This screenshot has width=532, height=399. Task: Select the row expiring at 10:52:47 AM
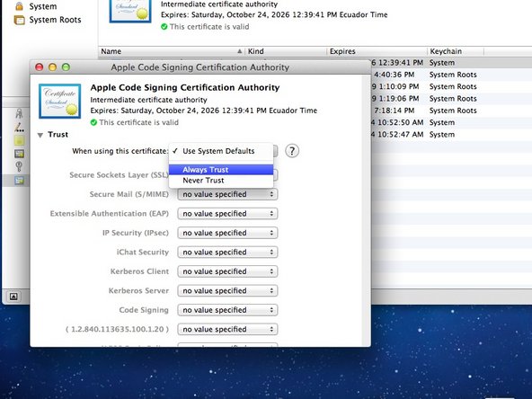452,135
